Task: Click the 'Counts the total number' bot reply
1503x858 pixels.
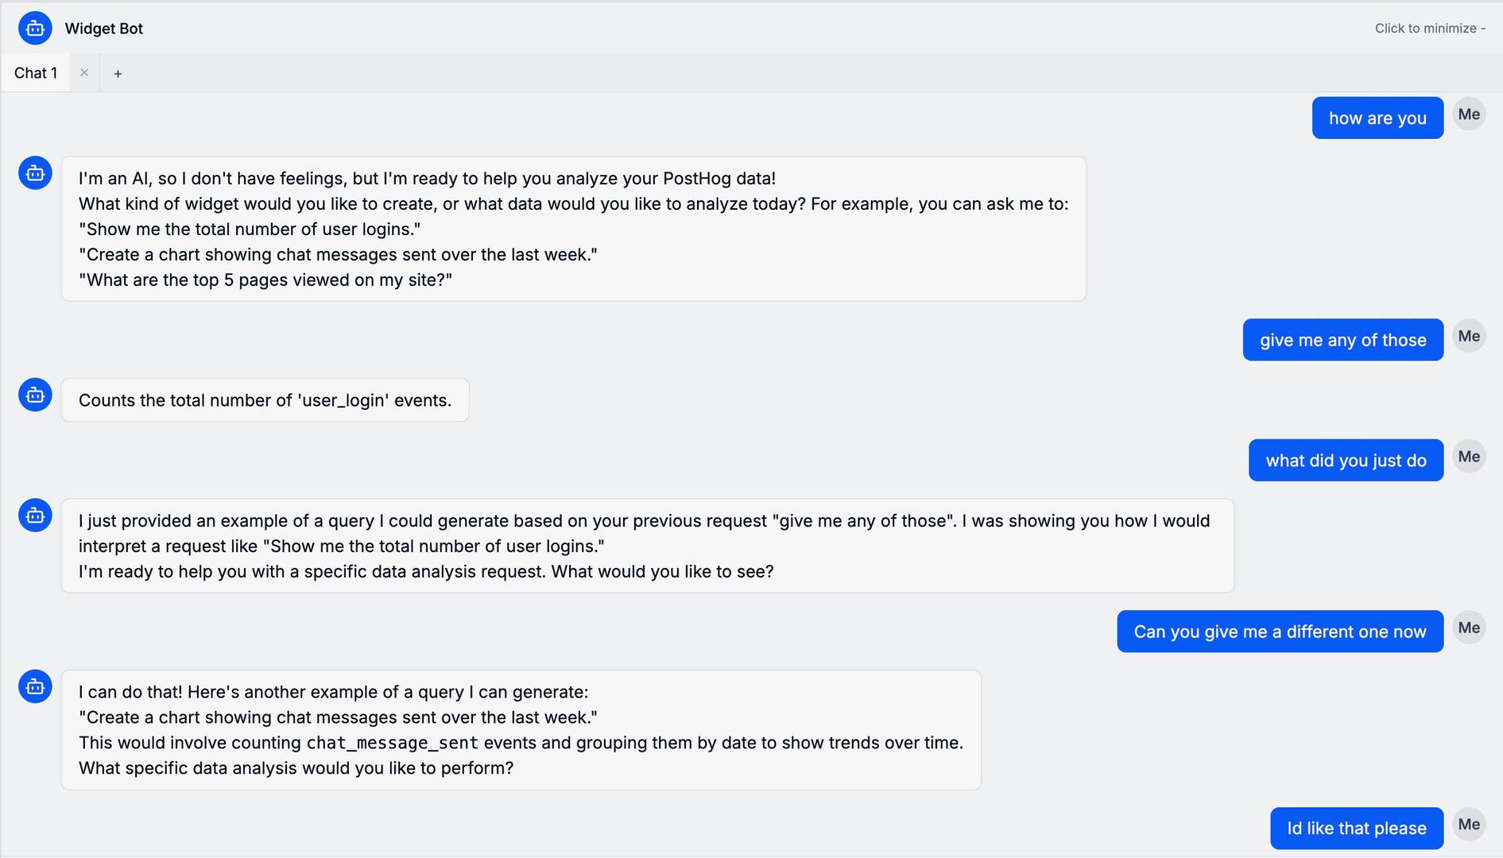Action: (265, 400)
